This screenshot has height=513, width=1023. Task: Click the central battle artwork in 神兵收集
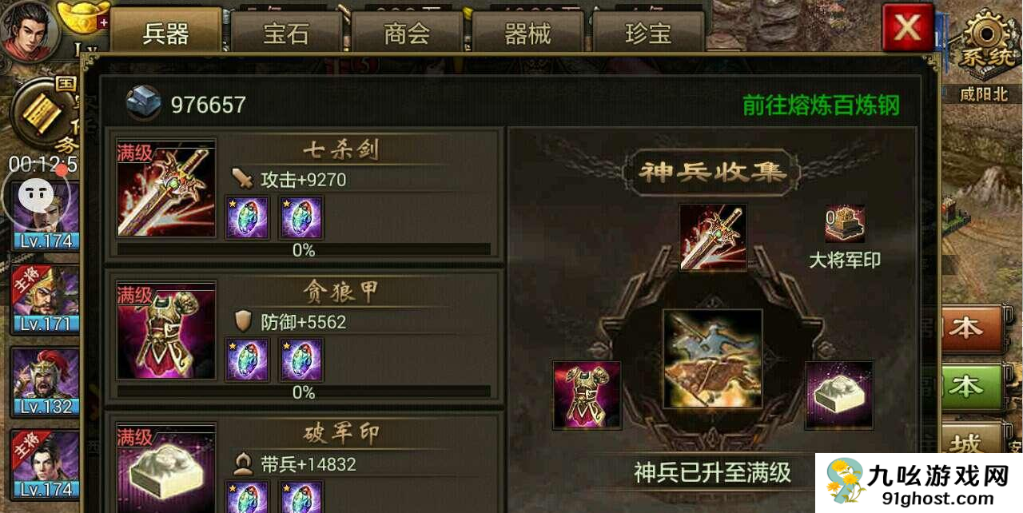click(x=713, y=359)
